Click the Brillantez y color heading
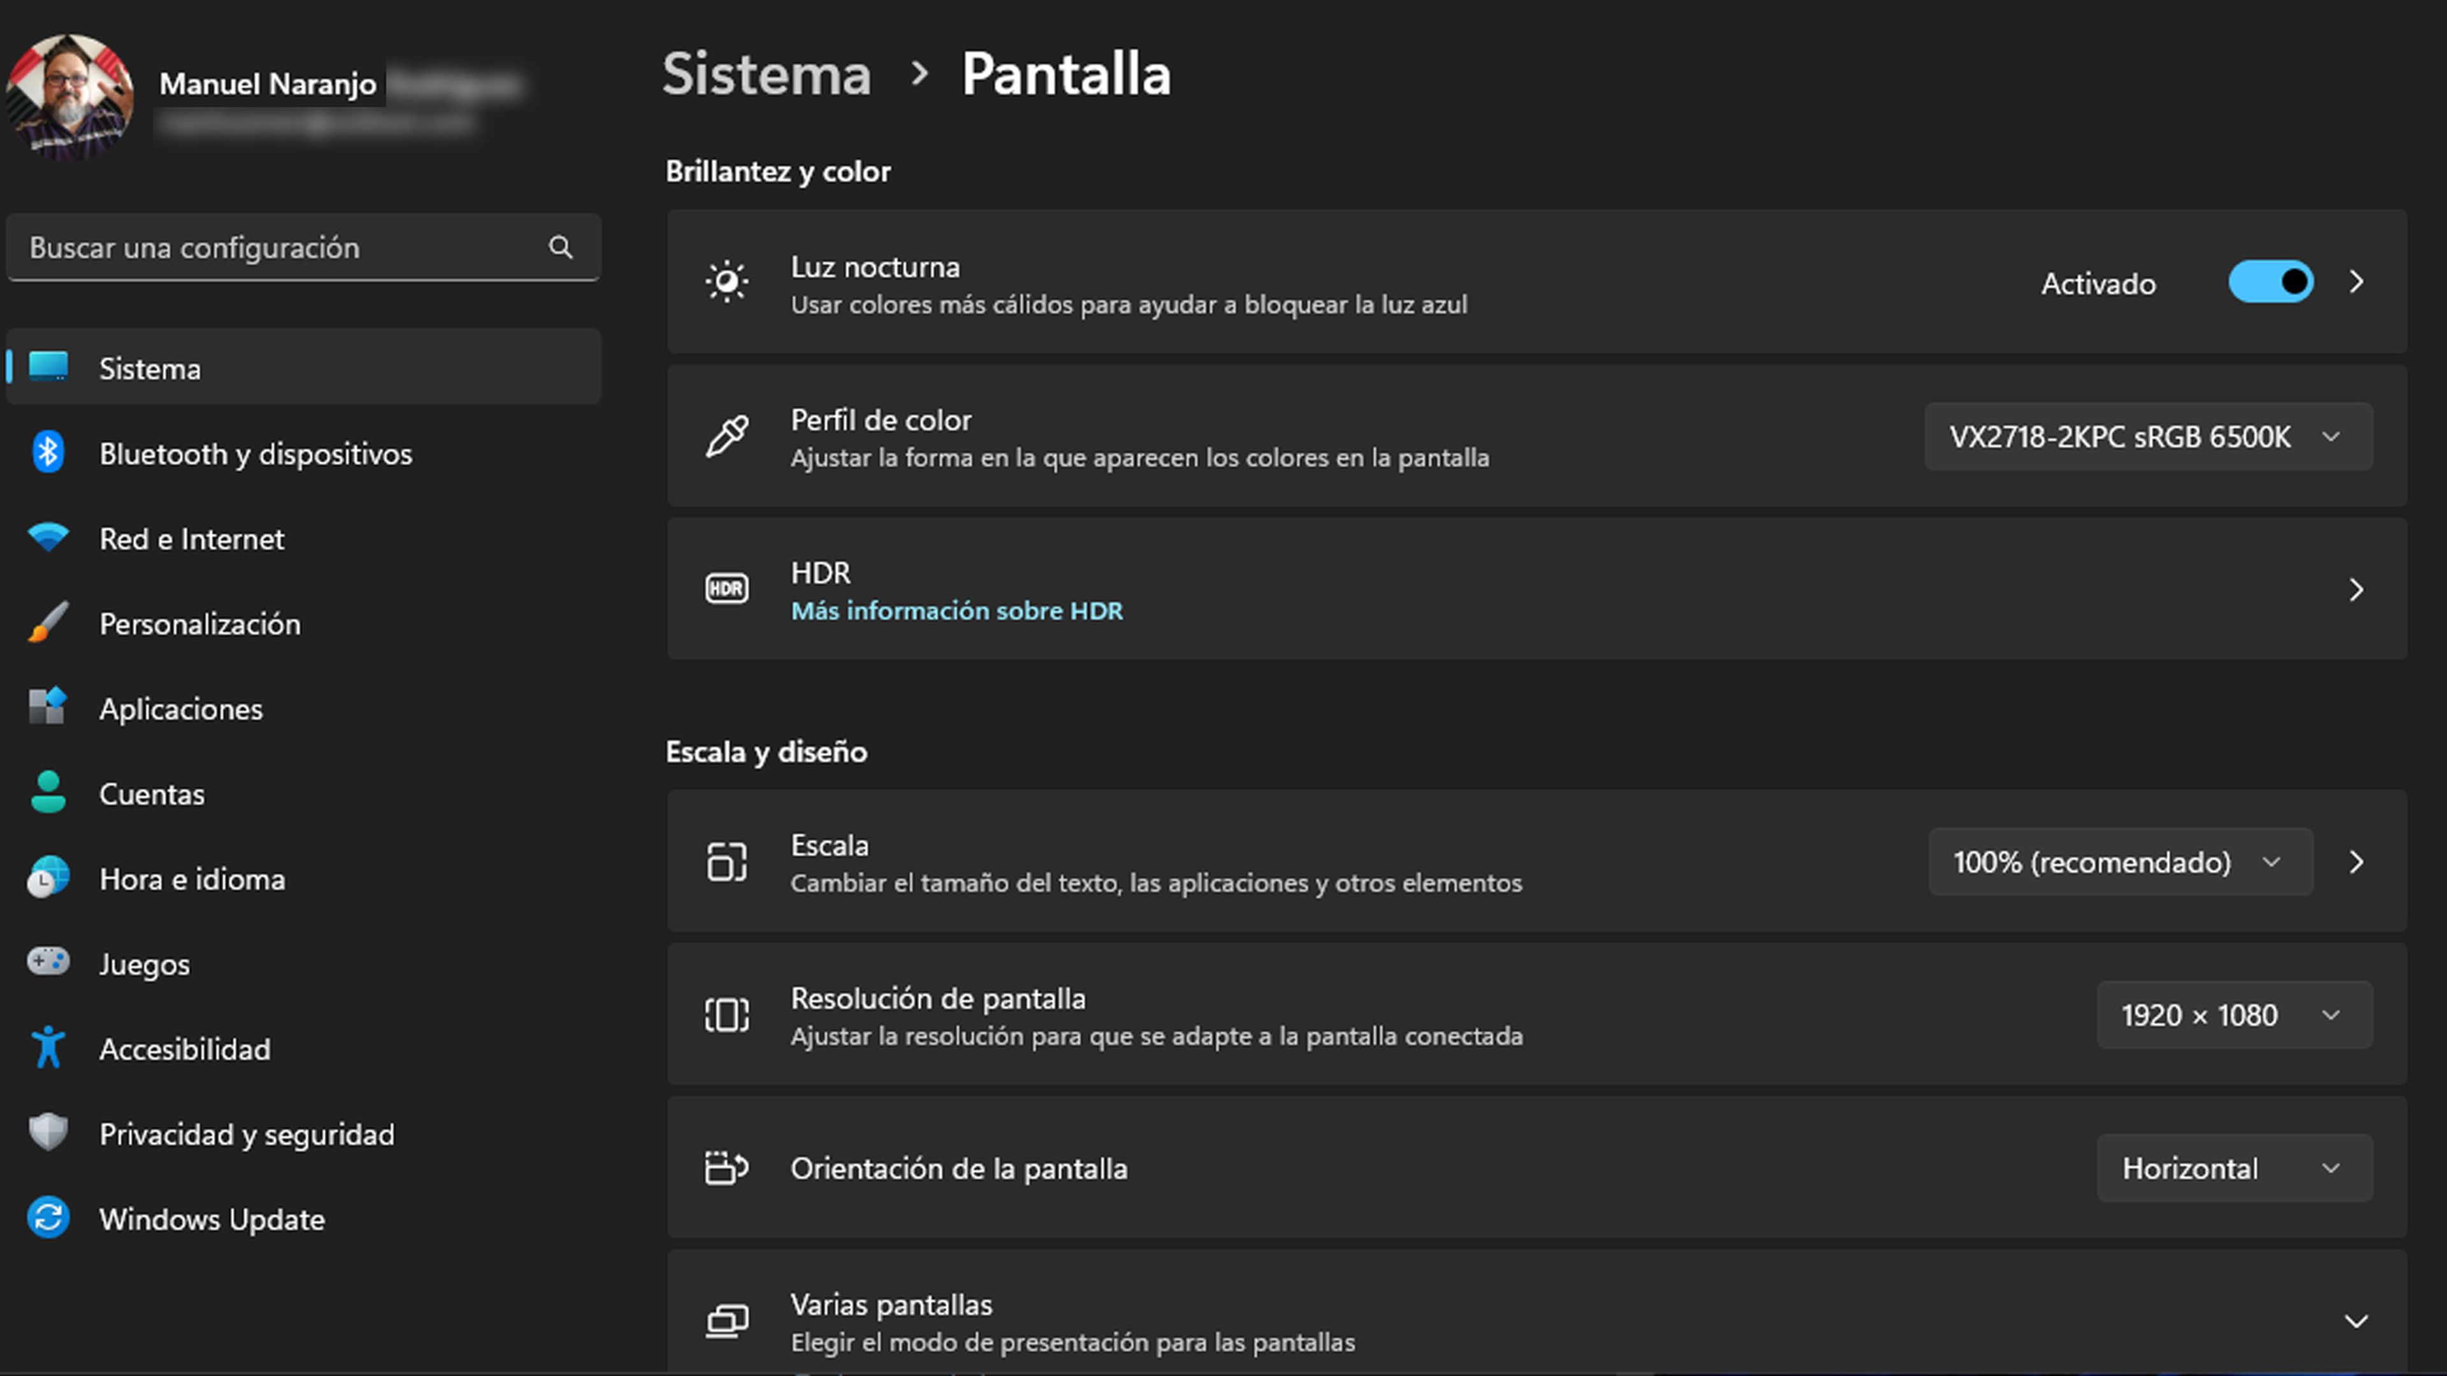Viewport: 2447px width, 1376px height. click(x=778, y=171)
